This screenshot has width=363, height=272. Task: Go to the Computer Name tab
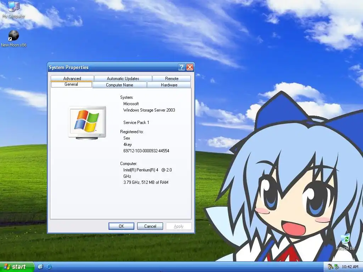119,85
